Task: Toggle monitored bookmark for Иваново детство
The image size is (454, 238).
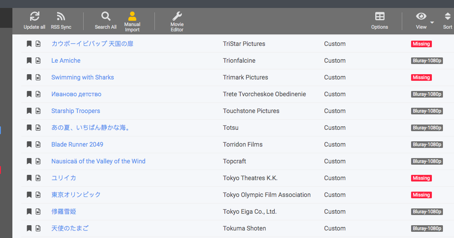Action: tap(29, 94)
